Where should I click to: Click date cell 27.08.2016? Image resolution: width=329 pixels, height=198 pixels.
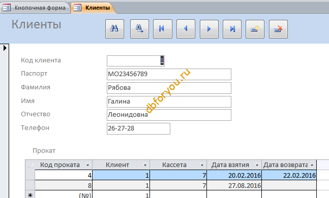tap(234, 185)
